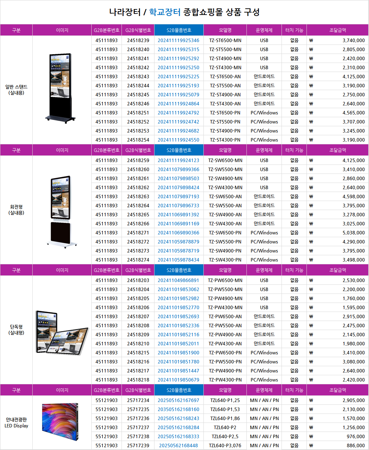Click the price 886,000

click(356, 445)
